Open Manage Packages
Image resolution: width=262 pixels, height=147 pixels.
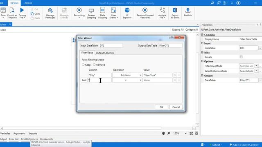(50, 13)
